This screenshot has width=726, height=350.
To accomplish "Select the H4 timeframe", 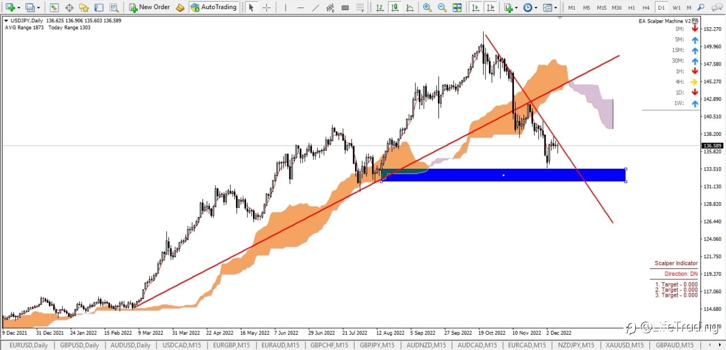I will pos(646,8).
